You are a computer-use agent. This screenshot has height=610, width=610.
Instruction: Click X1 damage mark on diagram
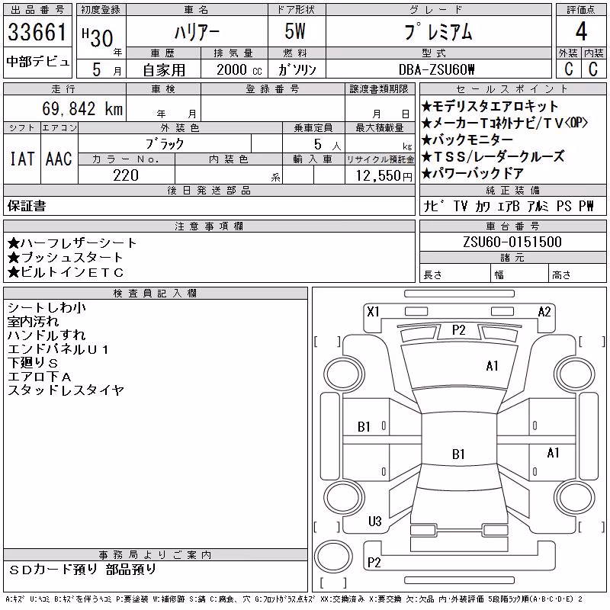coord(373,312)
